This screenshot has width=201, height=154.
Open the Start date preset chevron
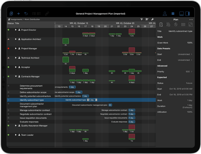[191, 54]
